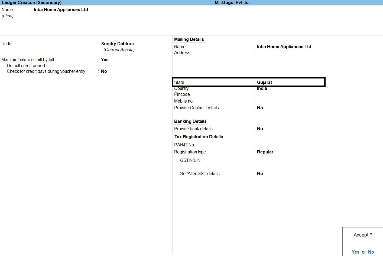Click the Mailing Details heading
The width and height of the screenshot is (383, 256).
tap(189, 39)
